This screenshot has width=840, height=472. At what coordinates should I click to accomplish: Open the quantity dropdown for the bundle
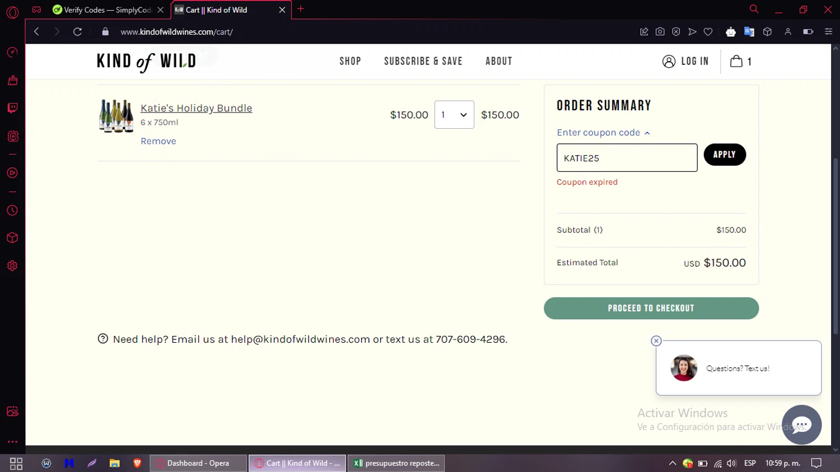click(454, 115)
